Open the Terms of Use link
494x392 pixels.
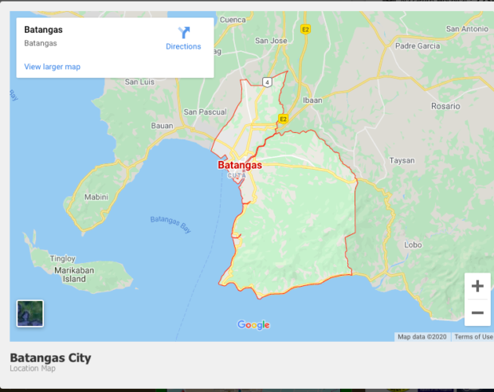472,337
